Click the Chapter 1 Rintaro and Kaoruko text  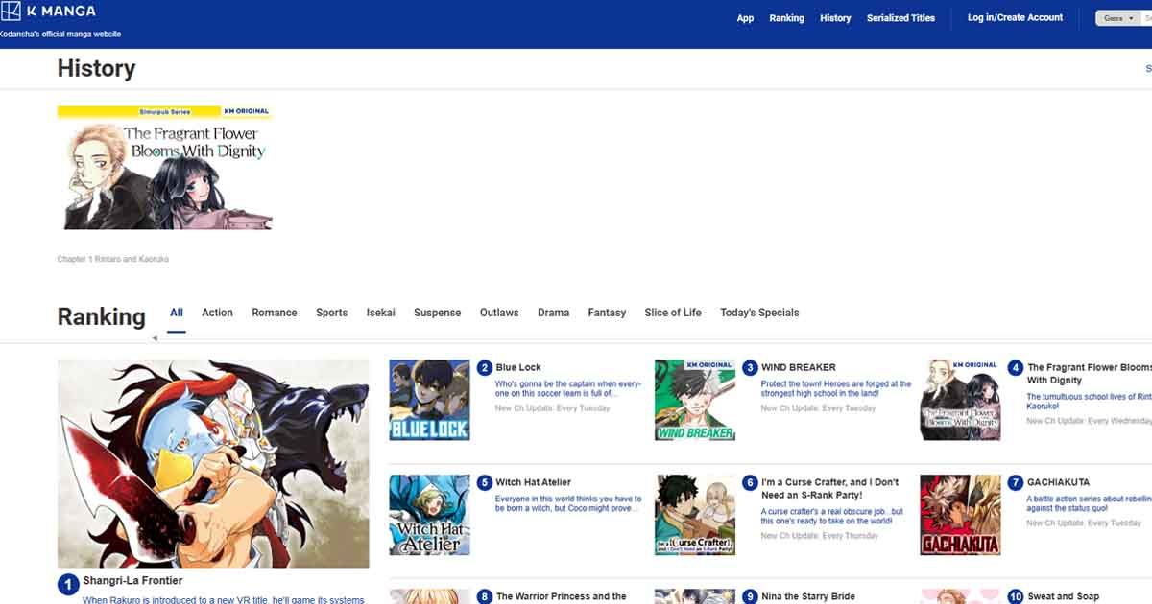[x=112, y=259]
